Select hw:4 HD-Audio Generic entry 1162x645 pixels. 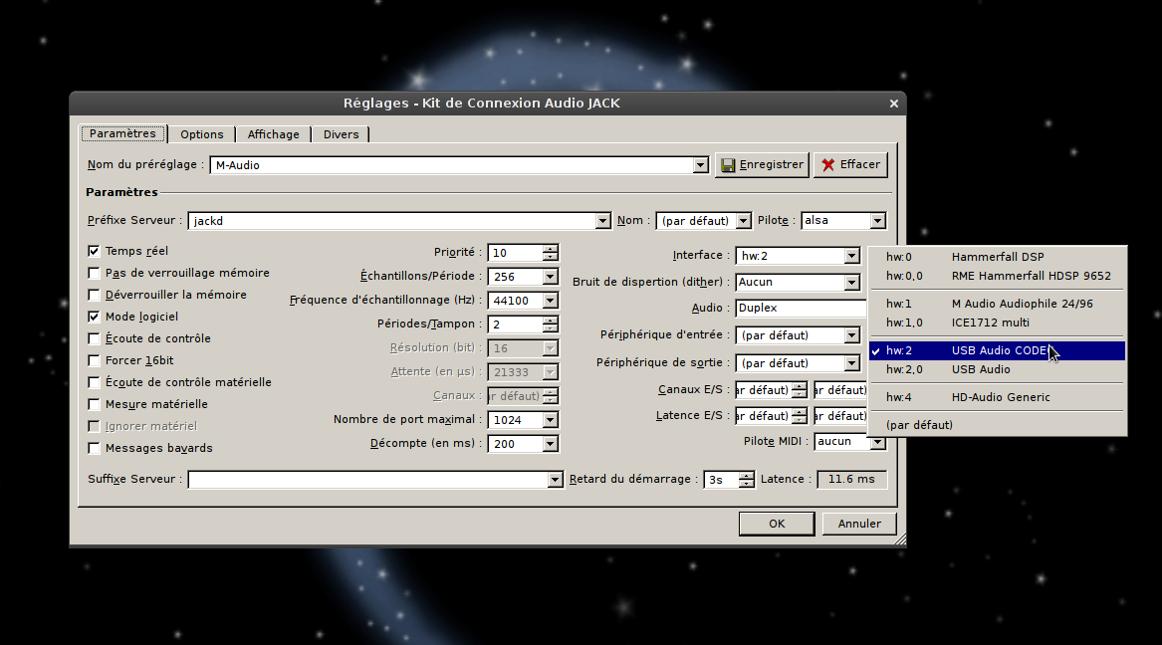point(998,398)
